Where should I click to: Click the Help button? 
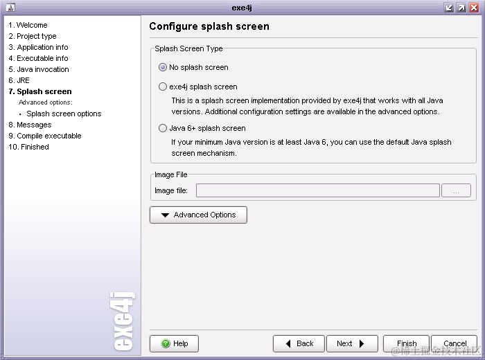(174, 343)
